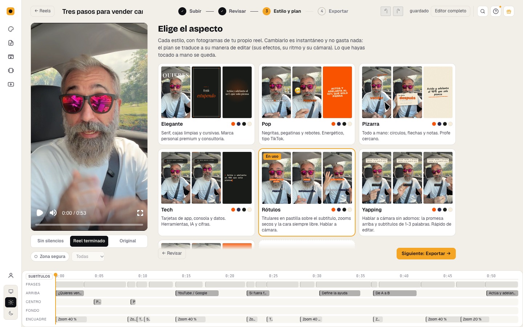Pick orange color swatch on Elegante card
The height and width of the screenshot is (327, 523).
click(x=233, y=124)
